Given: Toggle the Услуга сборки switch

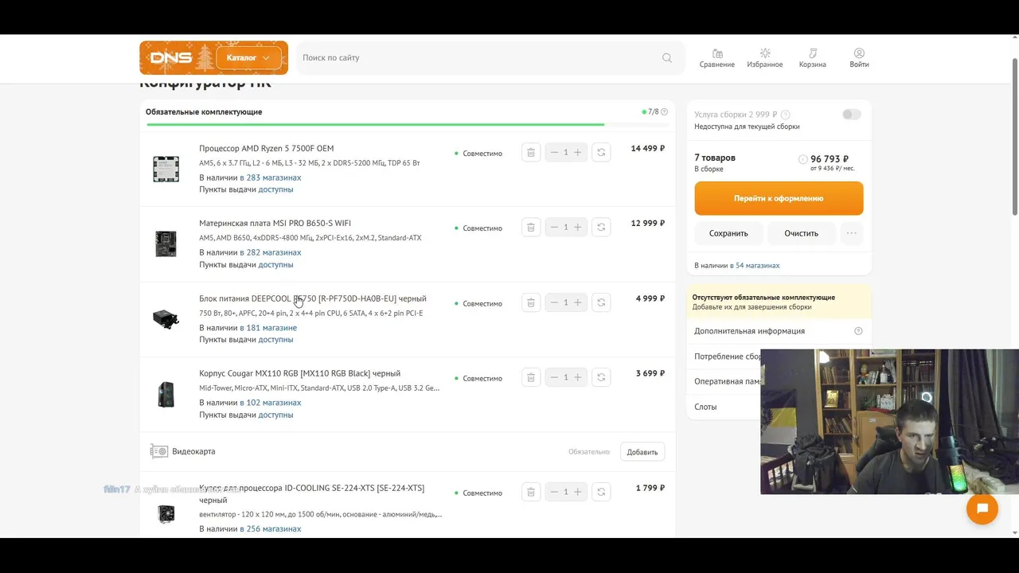Looking at the screenshot, I should (x=852, y=115).
